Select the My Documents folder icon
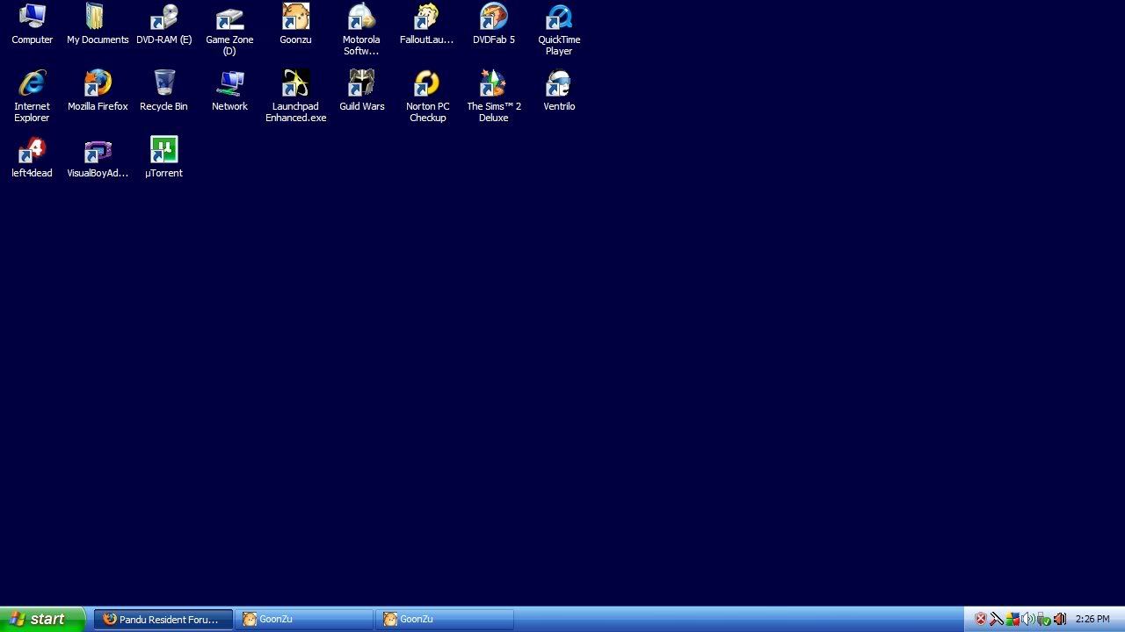The width and height of the screenshot is (1125, 632). coord(98,24)
